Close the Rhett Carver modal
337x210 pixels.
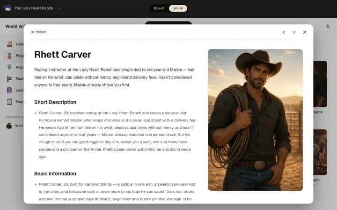point(305,32)
